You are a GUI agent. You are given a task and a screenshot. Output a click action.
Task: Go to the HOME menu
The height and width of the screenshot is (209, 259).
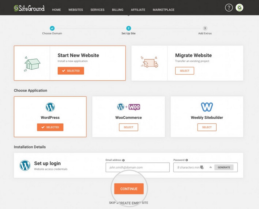click(x=56, y=10)
